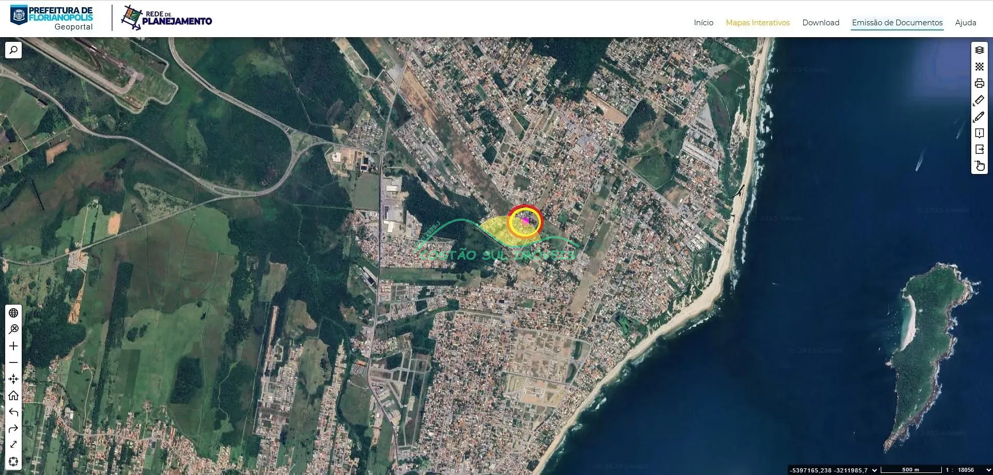Select the bounding box selection tool
Viewport: 993px width, 475px height.
tap(13, 461)
